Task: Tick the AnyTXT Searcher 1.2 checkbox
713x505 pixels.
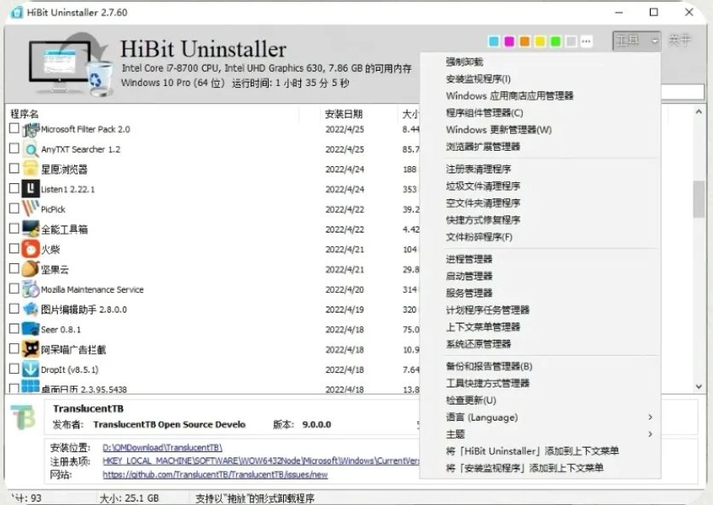Action: (14, 148)
